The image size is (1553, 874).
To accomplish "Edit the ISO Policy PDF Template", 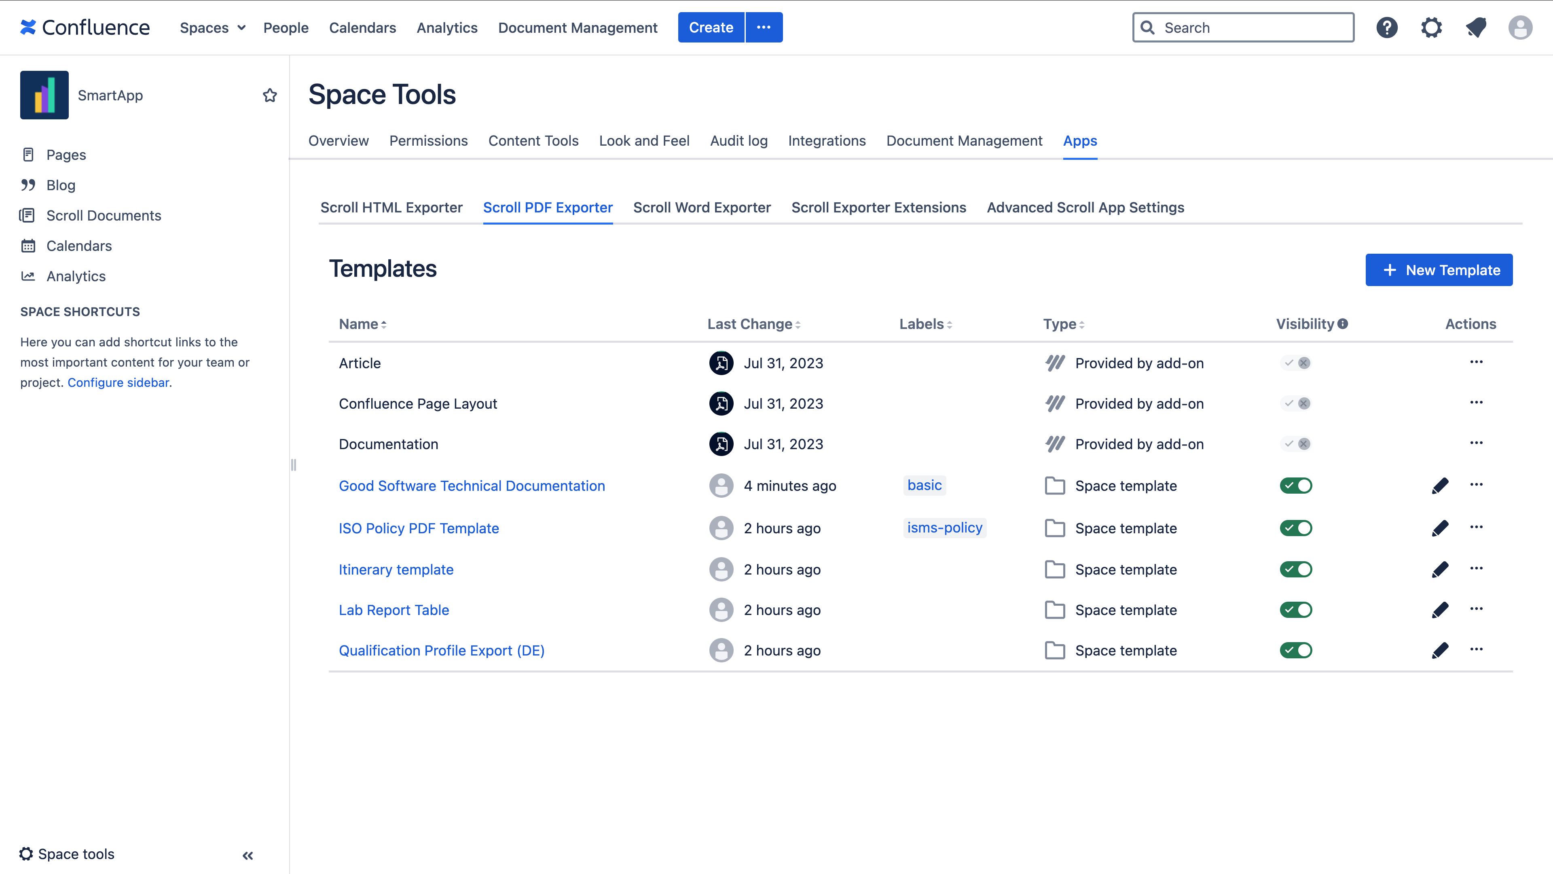I will click(x=1440, y=528).
